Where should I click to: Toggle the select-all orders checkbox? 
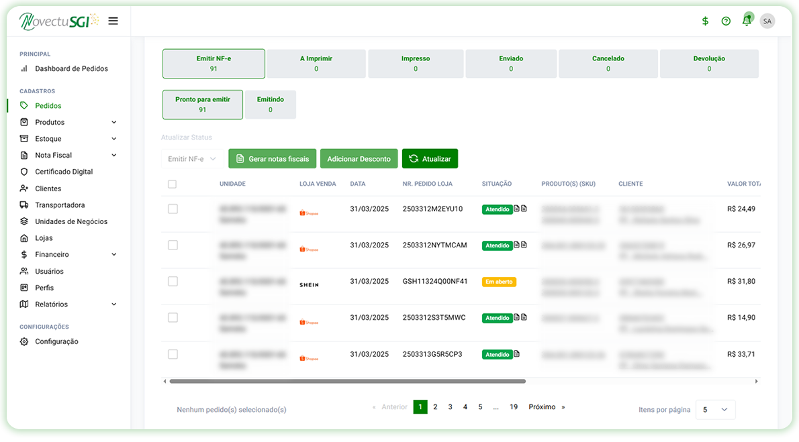(x=173, y=184)
